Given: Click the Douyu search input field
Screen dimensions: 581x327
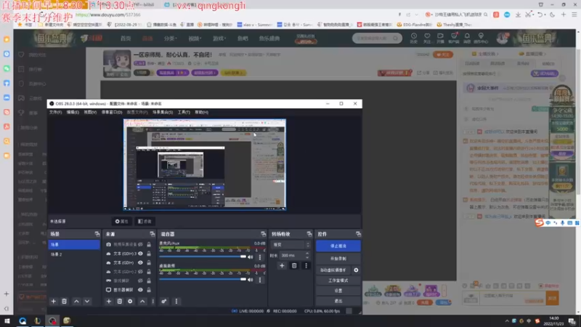Looking at the screenshot, I should pos(373,39).
